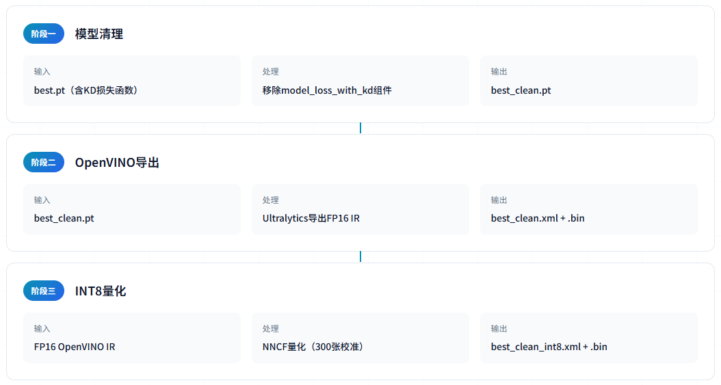Viewport: 721px width, 385px height.
Task: Select the Ultralytics导出FP16 IR processing text
Action: point(311,218)
